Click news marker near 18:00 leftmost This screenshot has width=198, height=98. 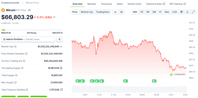[78, 81]
